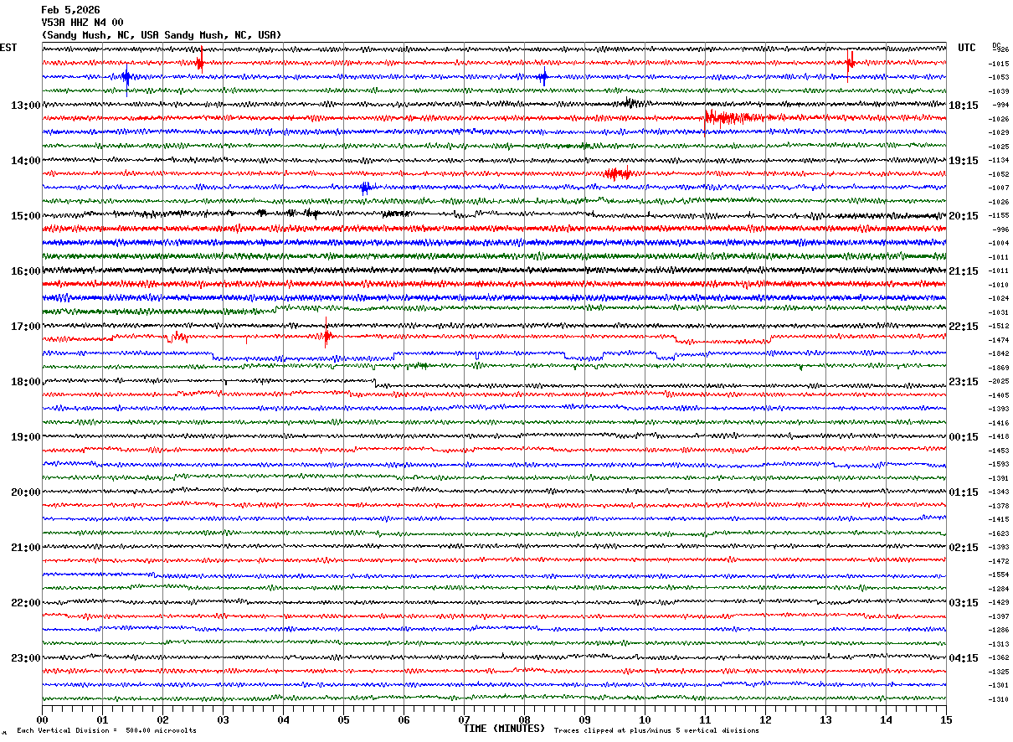1013x742 pixels.
Task: Click the "TIME (MINUTES)" axis title
Action: click(x=505, y=729)
